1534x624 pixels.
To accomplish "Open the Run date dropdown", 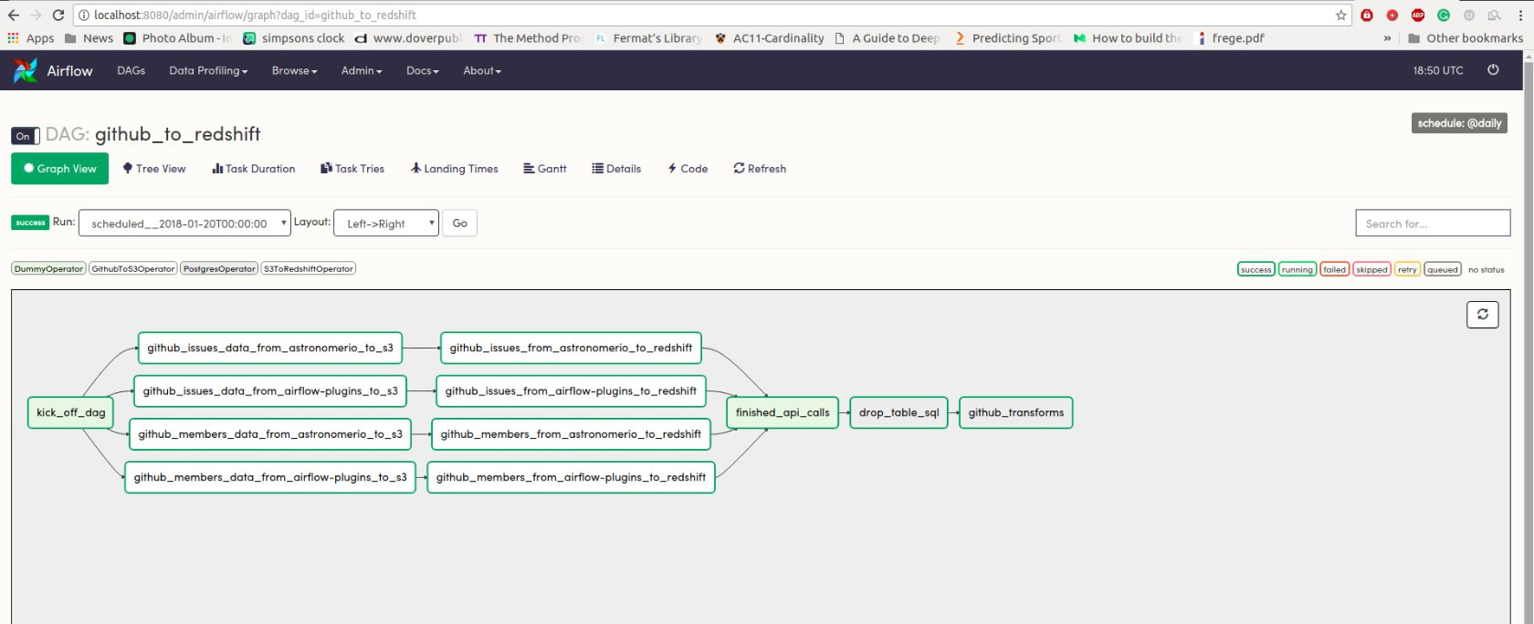I will click(x=184, y=224).
